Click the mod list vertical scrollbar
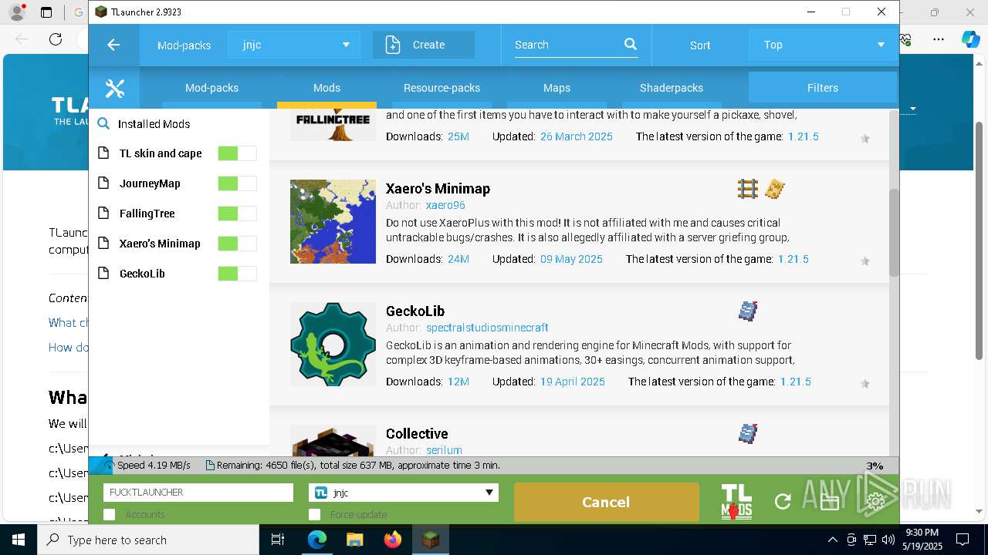The height and width of the screenshot is (555, 988). click(x=894, y=231)
